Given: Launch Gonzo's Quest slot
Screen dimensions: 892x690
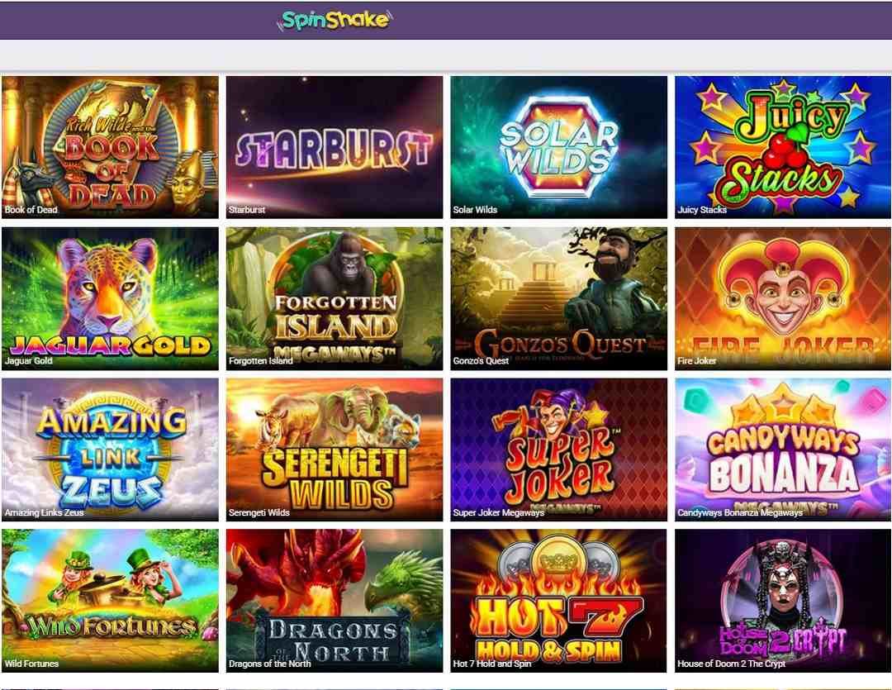Looking at the screenshot, I should tap(558, 298).
